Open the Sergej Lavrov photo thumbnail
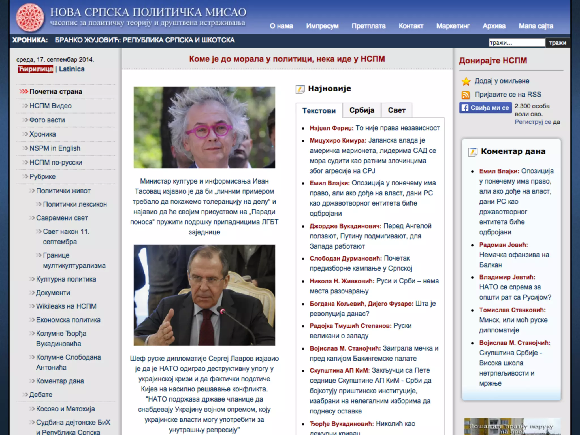 tap(204, 295)
